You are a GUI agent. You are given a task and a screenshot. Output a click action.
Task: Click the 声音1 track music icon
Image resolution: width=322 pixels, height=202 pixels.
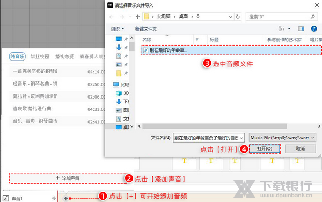[x=6, y=198]
